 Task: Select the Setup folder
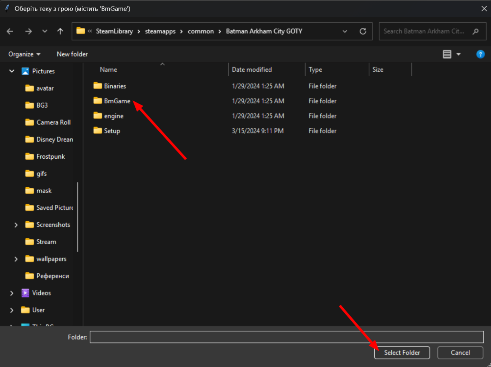pyautogui.click(x=112, y=131)
